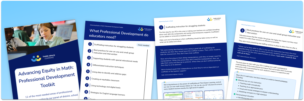The height and width of the screenshot is (101, 304).
Task: Click the Third Space Learning logo on the list page
Action: (145, 29)
